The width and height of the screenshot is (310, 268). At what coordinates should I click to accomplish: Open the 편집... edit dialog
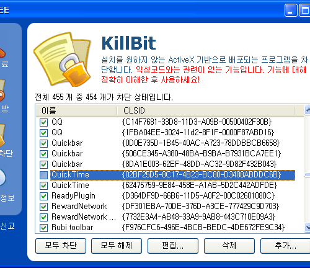173,246
